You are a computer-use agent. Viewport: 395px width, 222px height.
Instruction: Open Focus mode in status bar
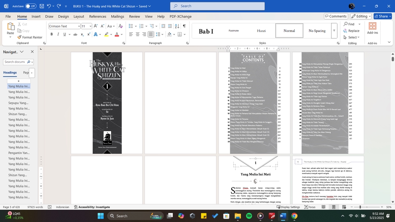tap(310, 207)
